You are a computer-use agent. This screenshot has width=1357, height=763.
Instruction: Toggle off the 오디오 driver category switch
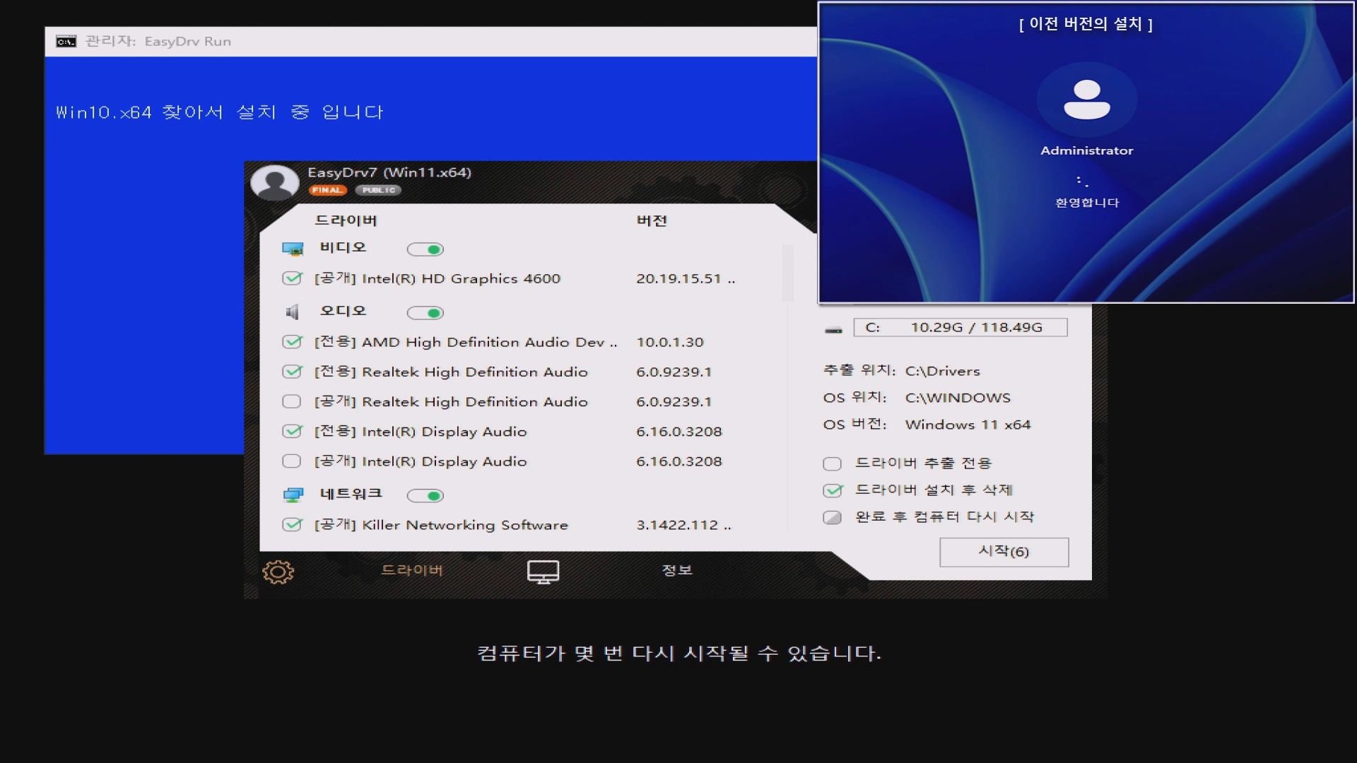(425, 313)
